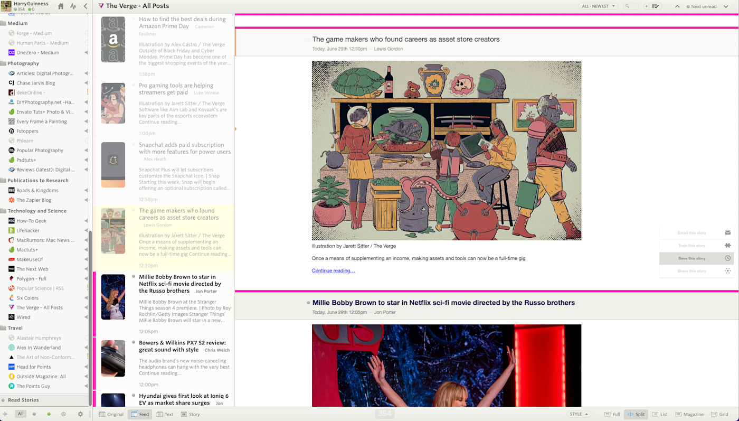Click the plus button beside mark-read

pos(647,6)
